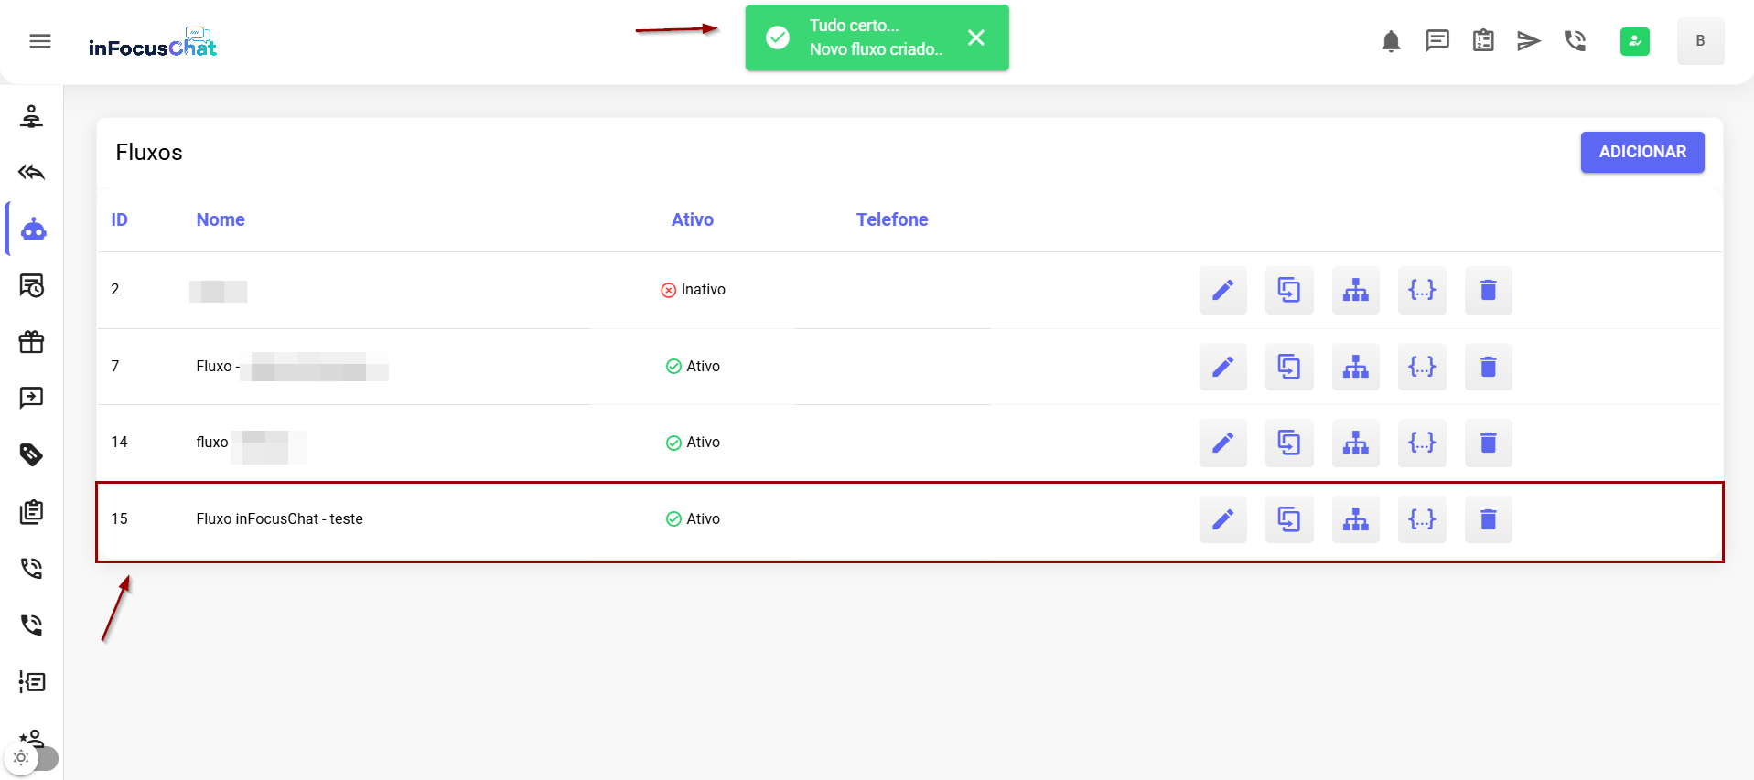Click the green user status icon

1634,41
